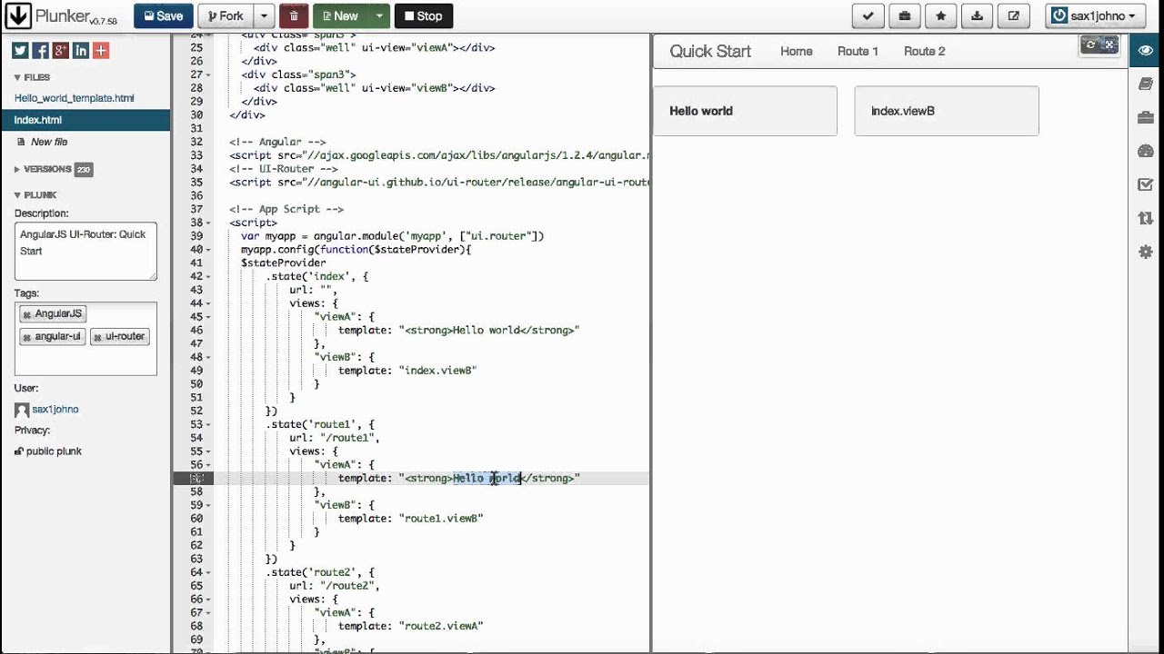Fold code at line 42
Screen dimensions: 1164x654
(x=208, y=276)
